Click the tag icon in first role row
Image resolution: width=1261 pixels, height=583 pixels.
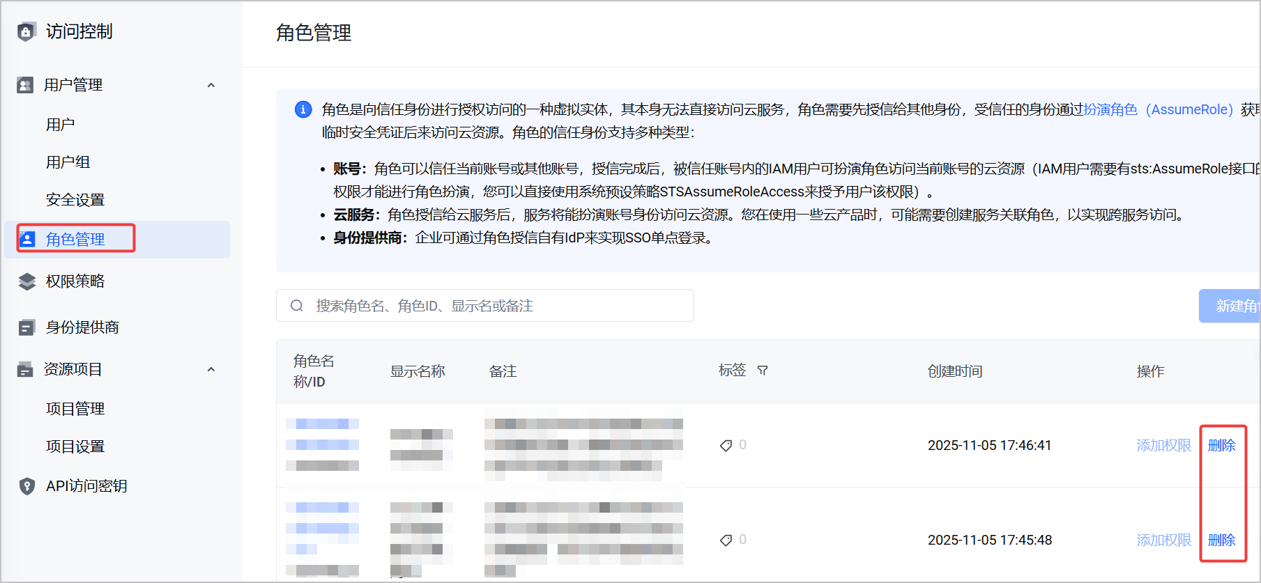(x=726, y=446)
